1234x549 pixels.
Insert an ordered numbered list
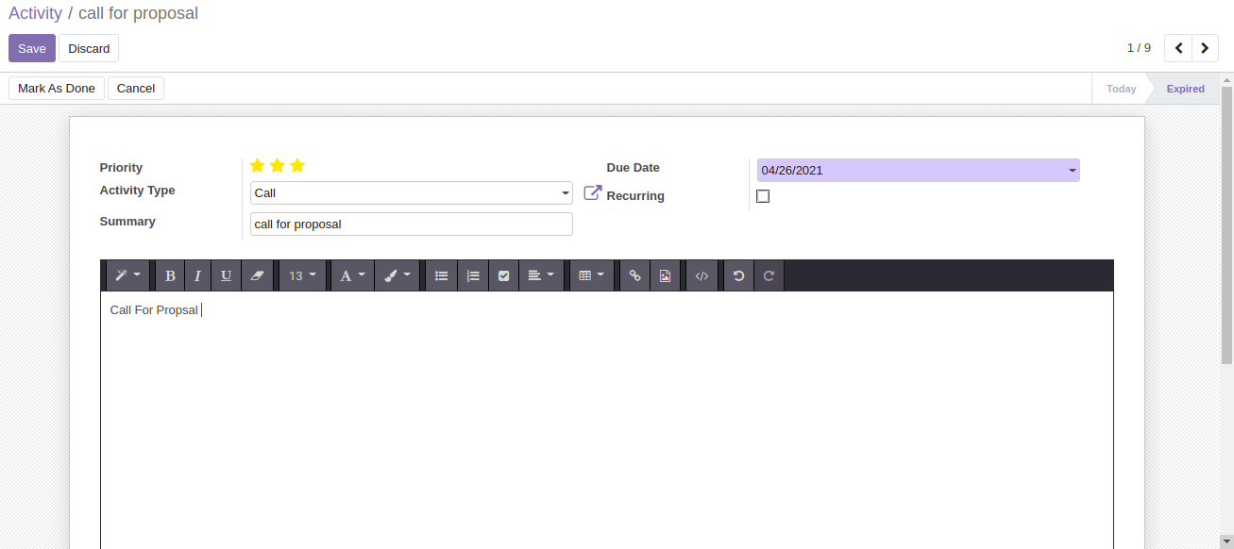(473, 275)
